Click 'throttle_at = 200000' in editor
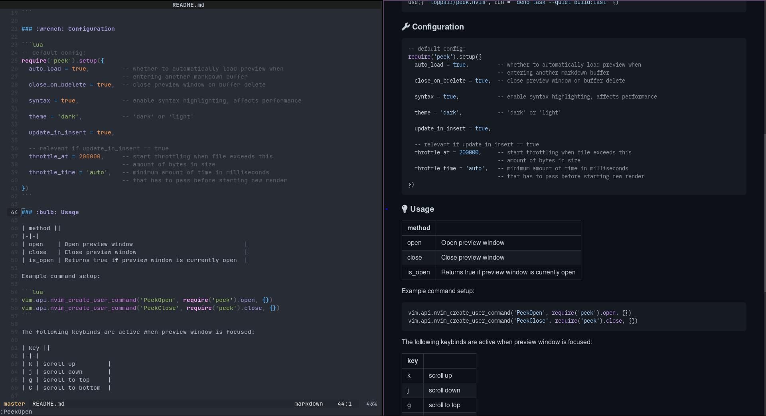766x416 pixels. 64,156
